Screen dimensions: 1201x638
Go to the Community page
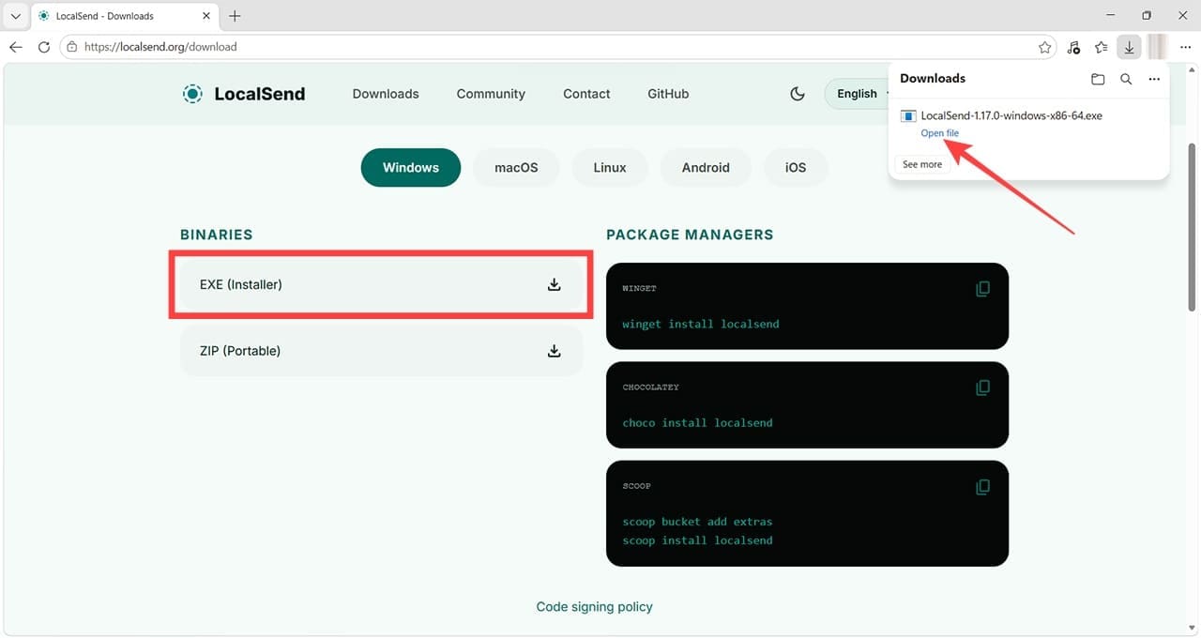491,94
